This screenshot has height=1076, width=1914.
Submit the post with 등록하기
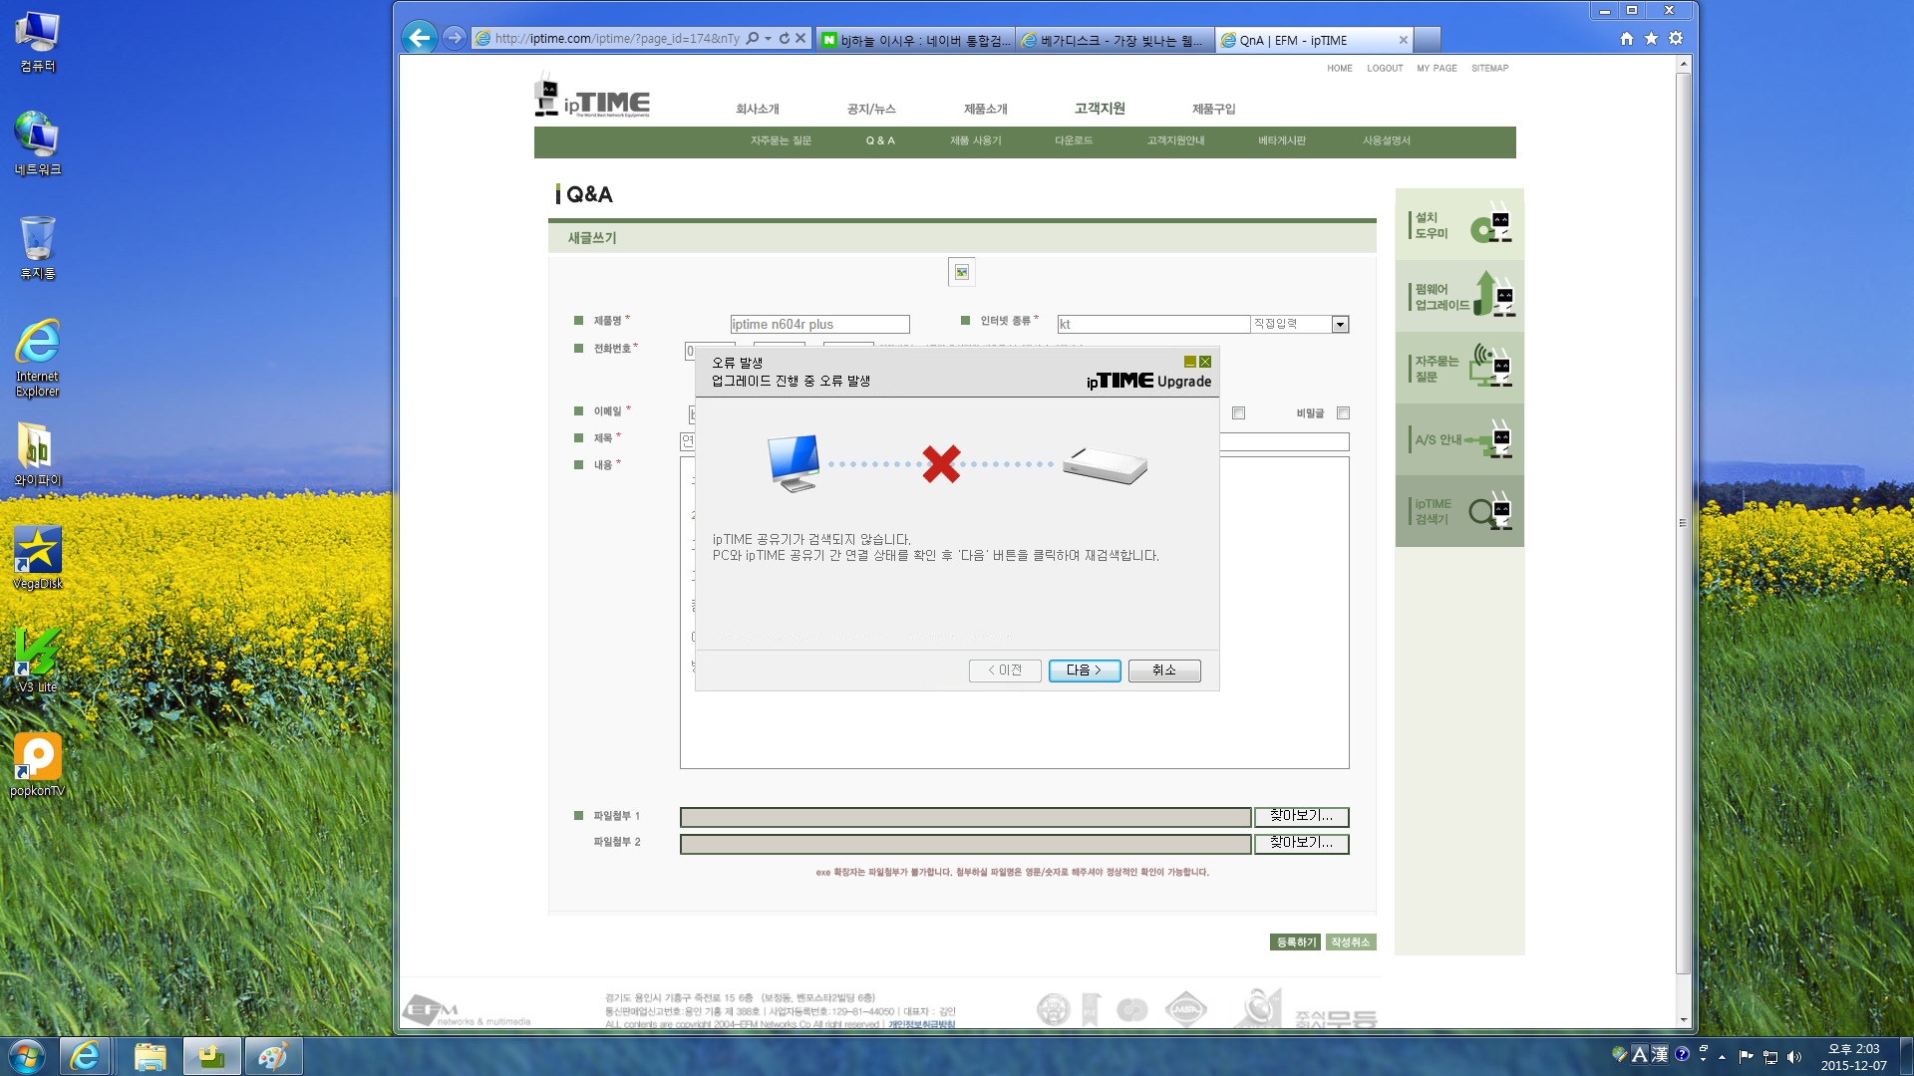[1296, 942]
